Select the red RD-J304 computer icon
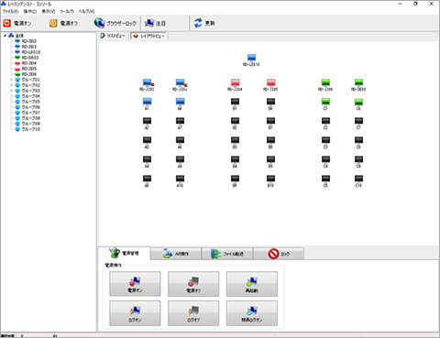440x338 pixels. point(235,82)
